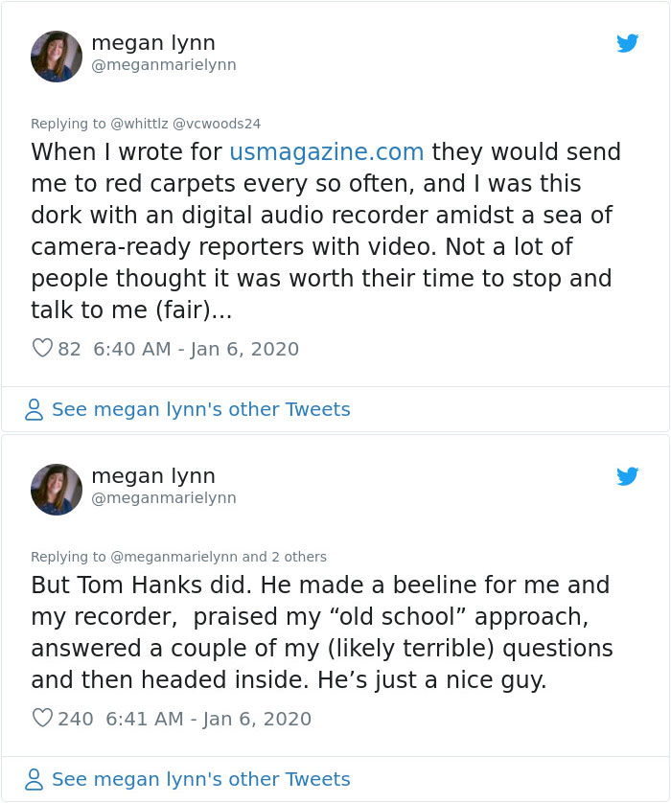Click the profile icon beside the first See other Tweets link
Image resolution: width=671 pixels, height=803 pixels.
(x=33, y=409)
